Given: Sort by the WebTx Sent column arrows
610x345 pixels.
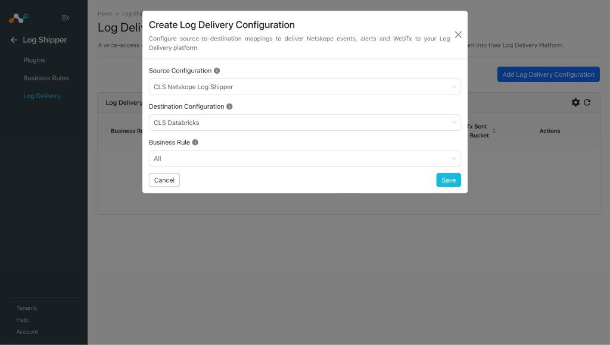Looking at the screenshot, I should pyautogui.click(x=494, y=131).
